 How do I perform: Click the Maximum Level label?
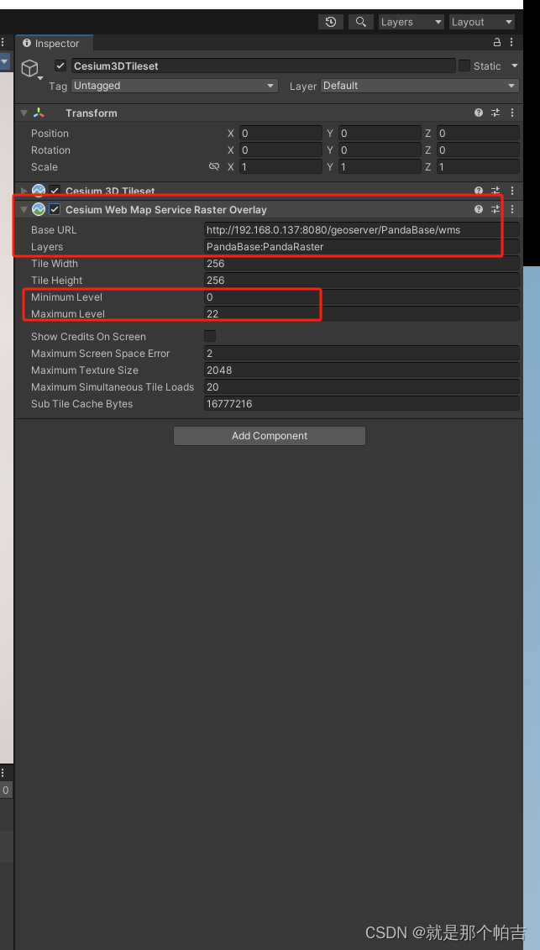pyautogui.click(x=68, y=314)
